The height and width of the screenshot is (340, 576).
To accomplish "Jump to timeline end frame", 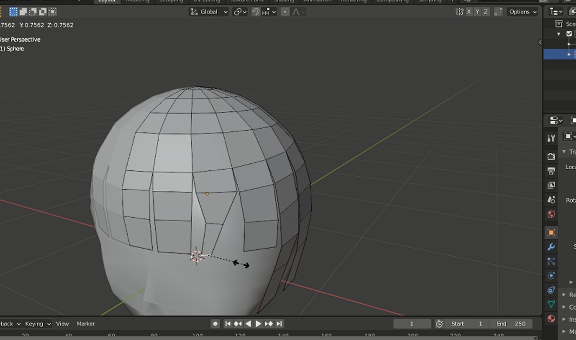I will pyautogui.click(x=279, y=323).
